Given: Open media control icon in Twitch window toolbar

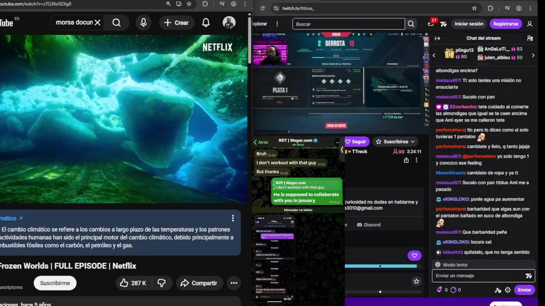Looking at the screenshot, I should 507,8.
